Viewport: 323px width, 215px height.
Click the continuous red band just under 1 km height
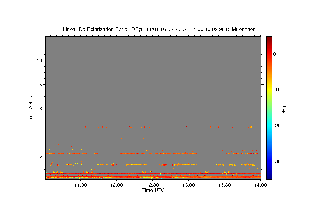[153, 173]
